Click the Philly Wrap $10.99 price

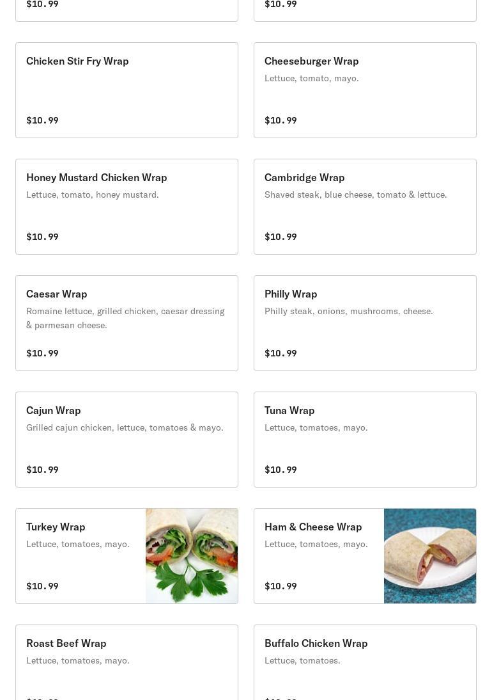click(281, 353)
